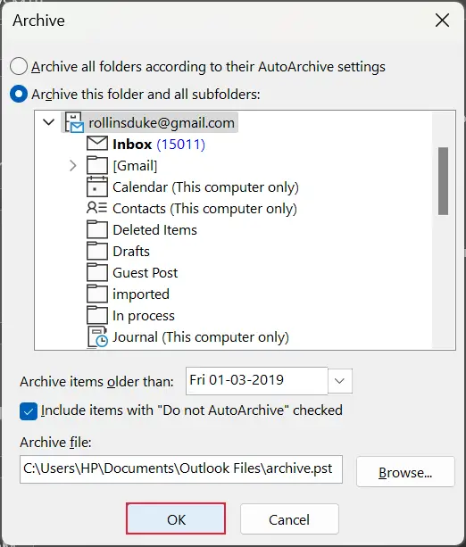Click the rollinsduke@gmail.com account icon
Viewport: 466px width, 547px height.
pos(74,122)
